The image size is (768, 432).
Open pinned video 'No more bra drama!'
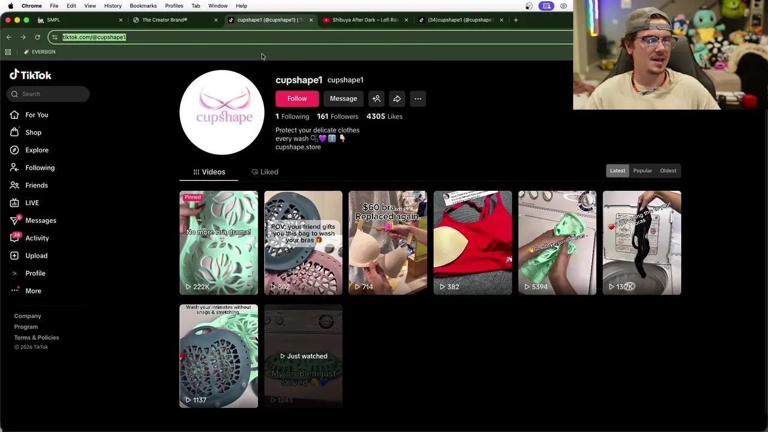tap(218, 243)
